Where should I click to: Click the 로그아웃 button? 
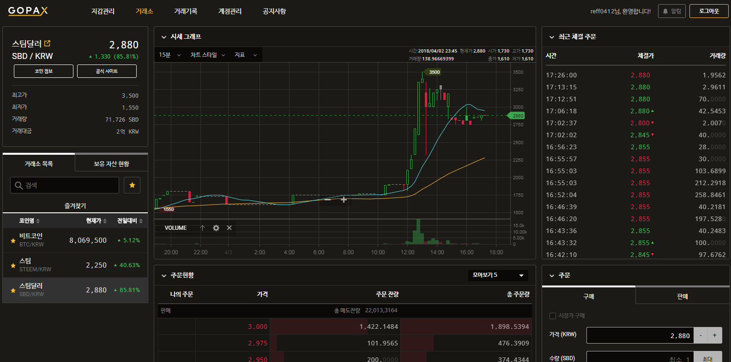709,11
